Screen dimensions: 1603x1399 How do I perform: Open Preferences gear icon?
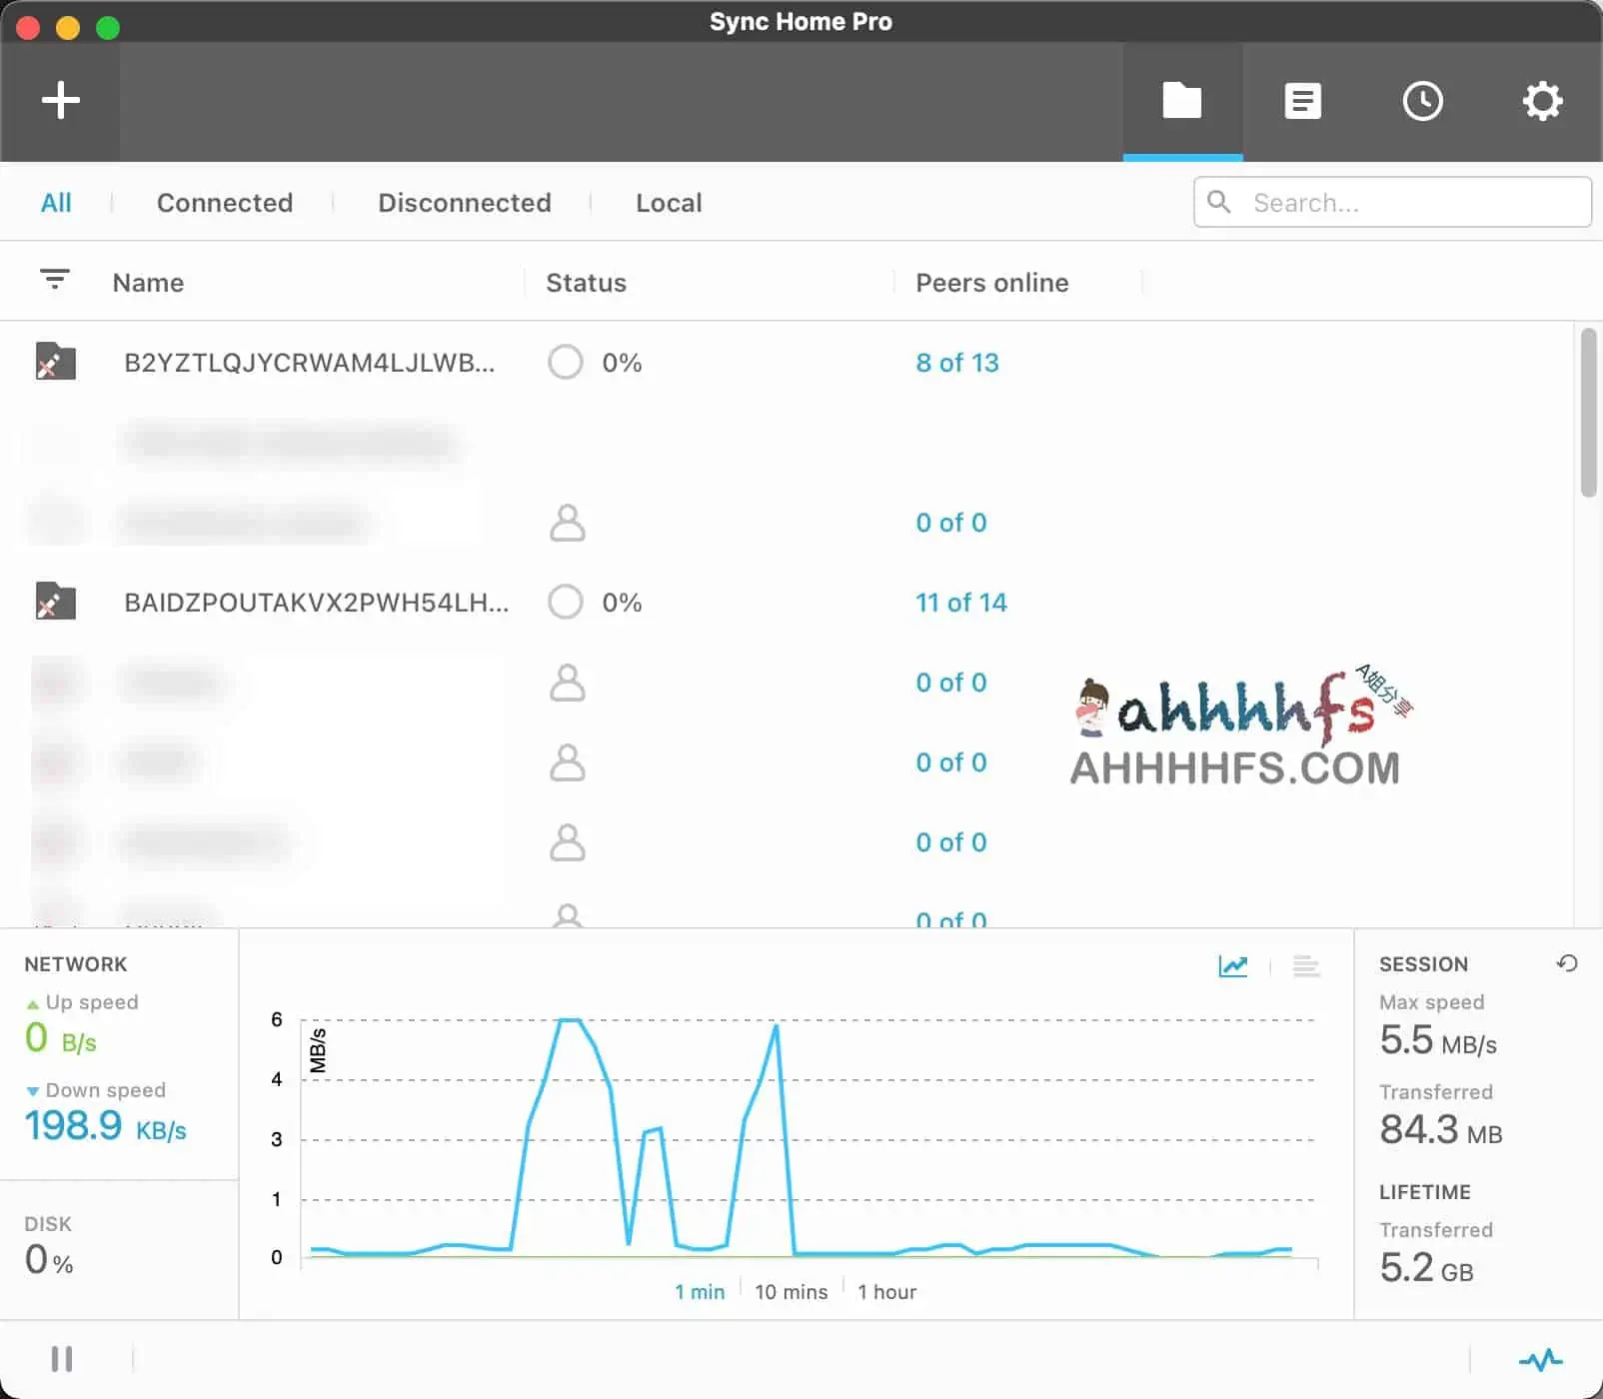1542,101
